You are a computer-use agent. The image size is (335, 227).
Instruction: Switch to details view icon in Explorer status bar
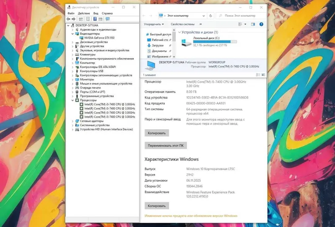pos(258,75)
